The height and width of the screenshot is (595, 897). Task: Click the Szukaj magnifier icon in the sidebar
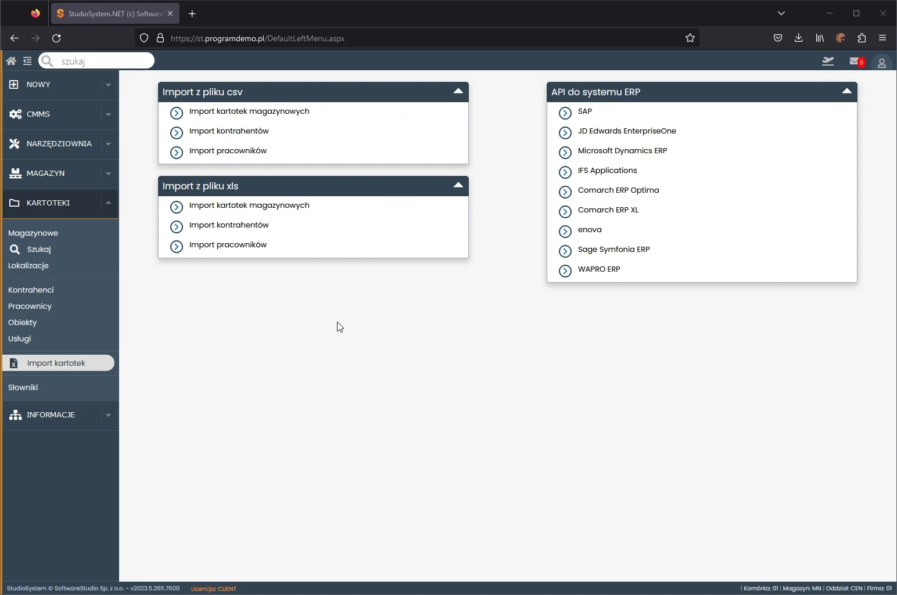tap(15, 249)
